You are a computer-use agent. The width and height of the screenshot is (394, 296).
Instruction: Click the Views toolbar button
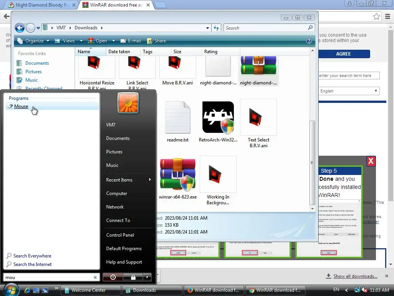coord(65,41)
